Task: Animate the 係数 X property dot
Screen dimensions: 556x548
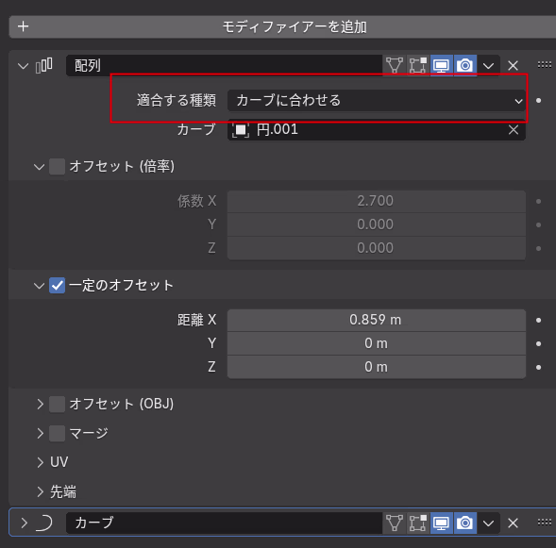Action: 539,201
